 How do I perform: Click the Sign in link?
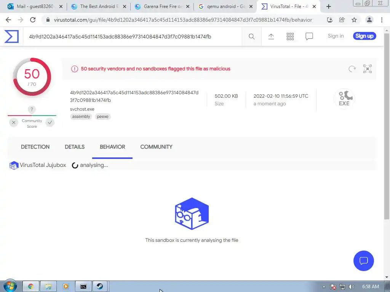coord(336,36)
